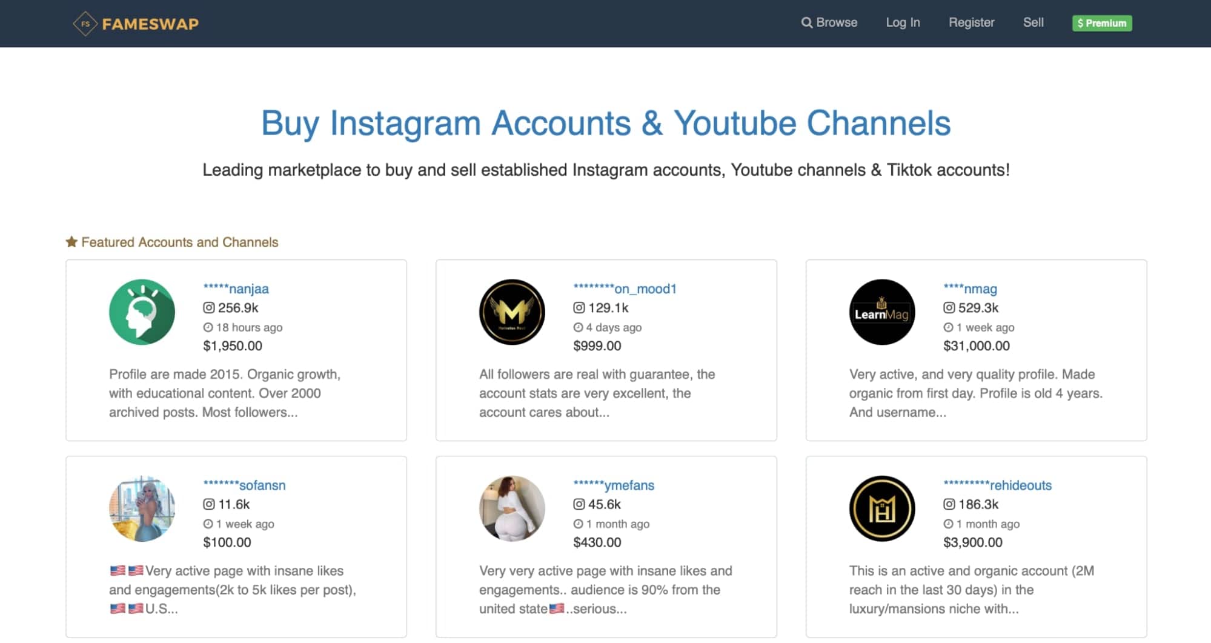Click the LearnMag logo avatar
The width and height of the screenshot is (1211, 643).
coord(882,312)
